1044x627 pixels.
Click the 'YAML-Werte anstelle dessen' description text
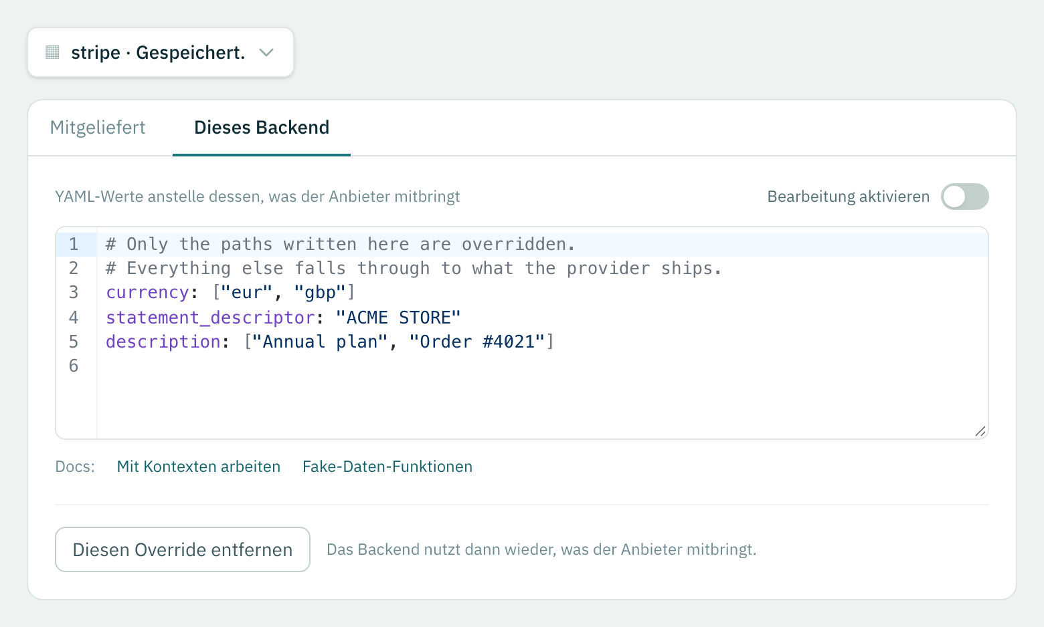click(258, 197)
